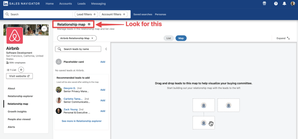
Task: Open the About section in sidebar
Action: click(11, 88)
